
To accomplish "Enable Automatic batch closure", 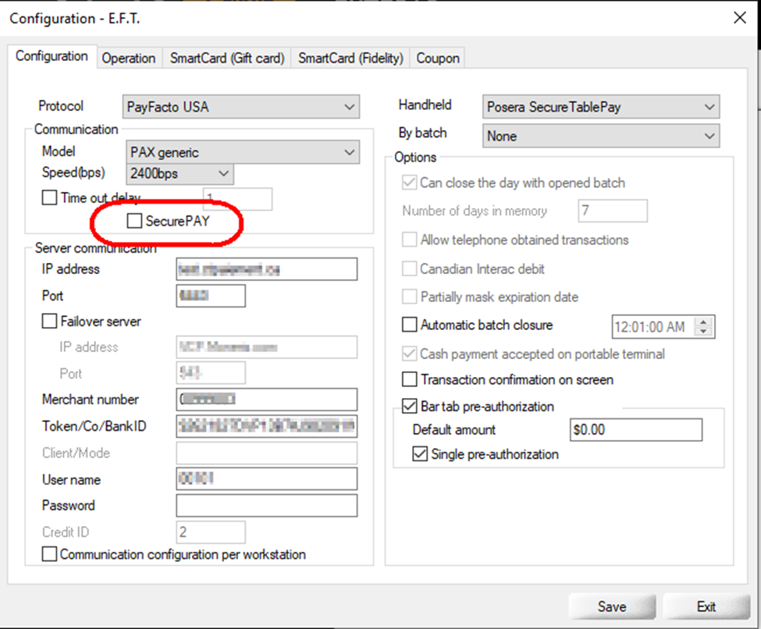I will coord(410,325).
